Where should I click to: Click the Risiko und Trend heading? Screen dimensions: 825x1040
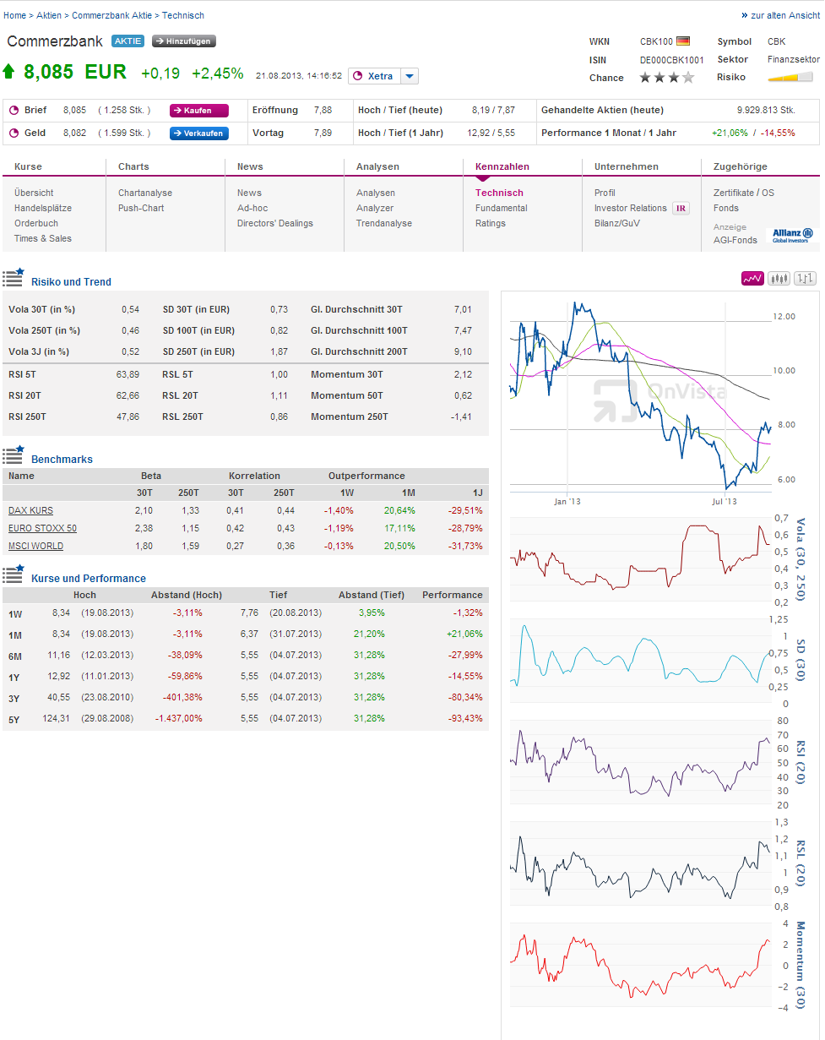[71, 282]
